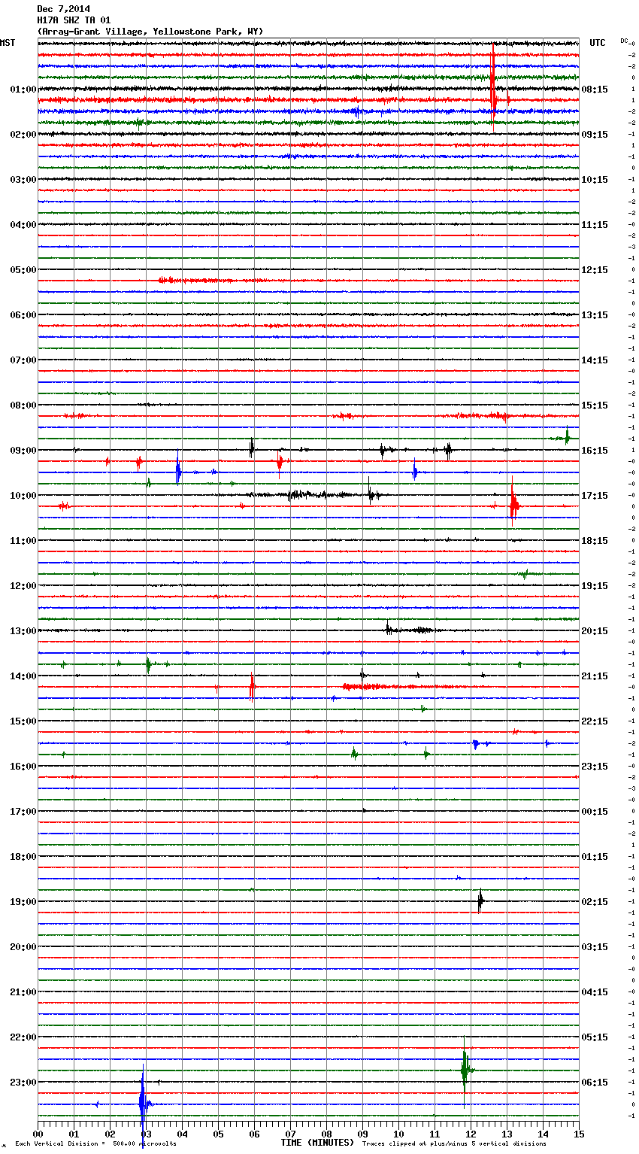639x1154 pixels.
Task: Click the 'Traces clipped at plus/minus 5 vertical divisions' note
Action: (454, 1143)
